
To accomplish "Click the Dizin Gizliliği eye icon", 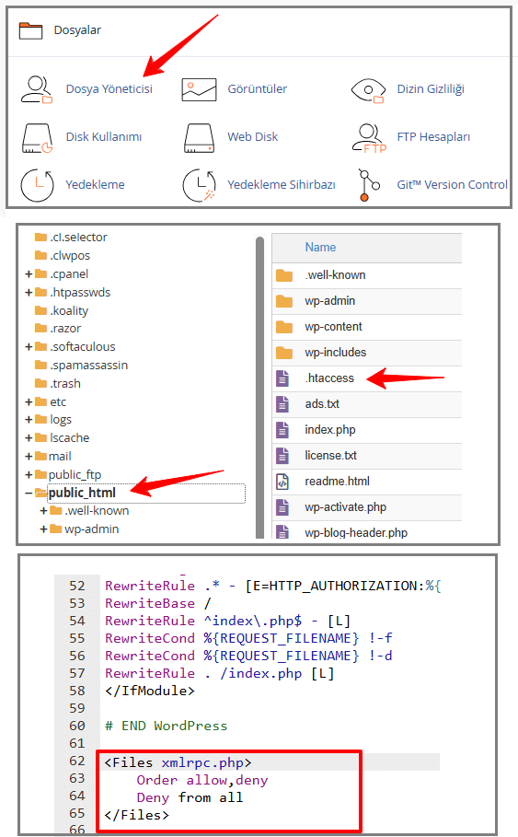I will tap(368, 90).
